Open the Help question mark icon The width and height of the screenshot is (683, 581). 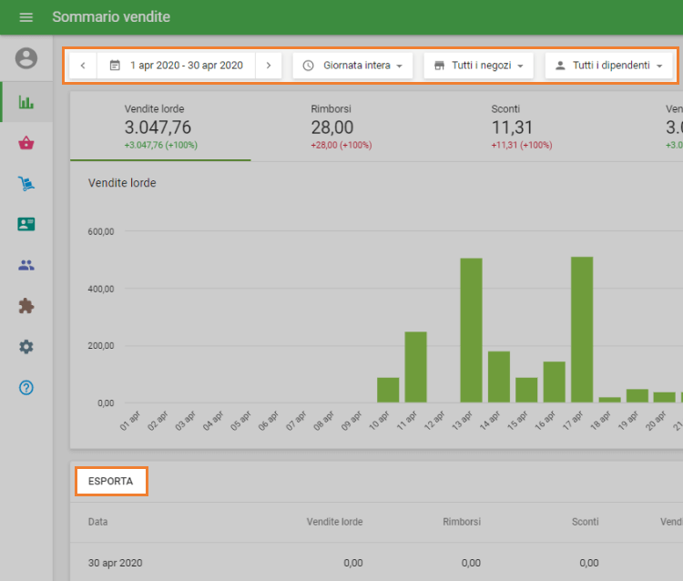[x=26, y=388]
